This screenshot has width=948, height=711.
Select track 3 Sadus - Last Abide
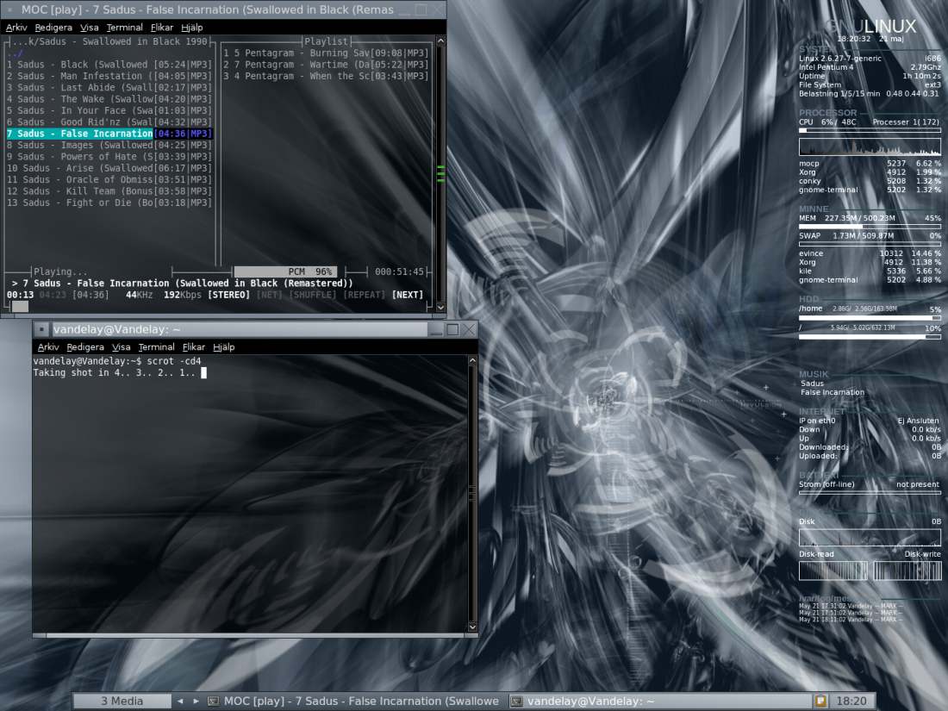point(109,87)
